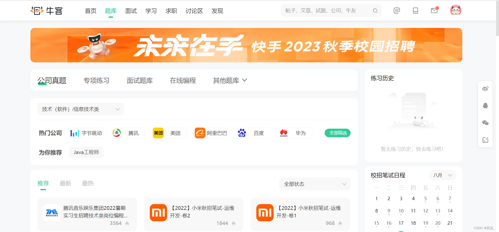Open the 快手2023秋季校园招聘 banner
Viewport: 499px width, 232px height.
246,45
